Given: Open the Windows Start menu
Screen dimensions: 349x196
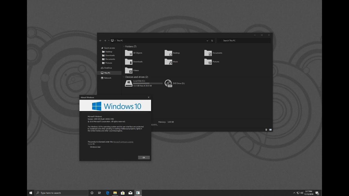Looking at the screenshot, I should point(31,193).
